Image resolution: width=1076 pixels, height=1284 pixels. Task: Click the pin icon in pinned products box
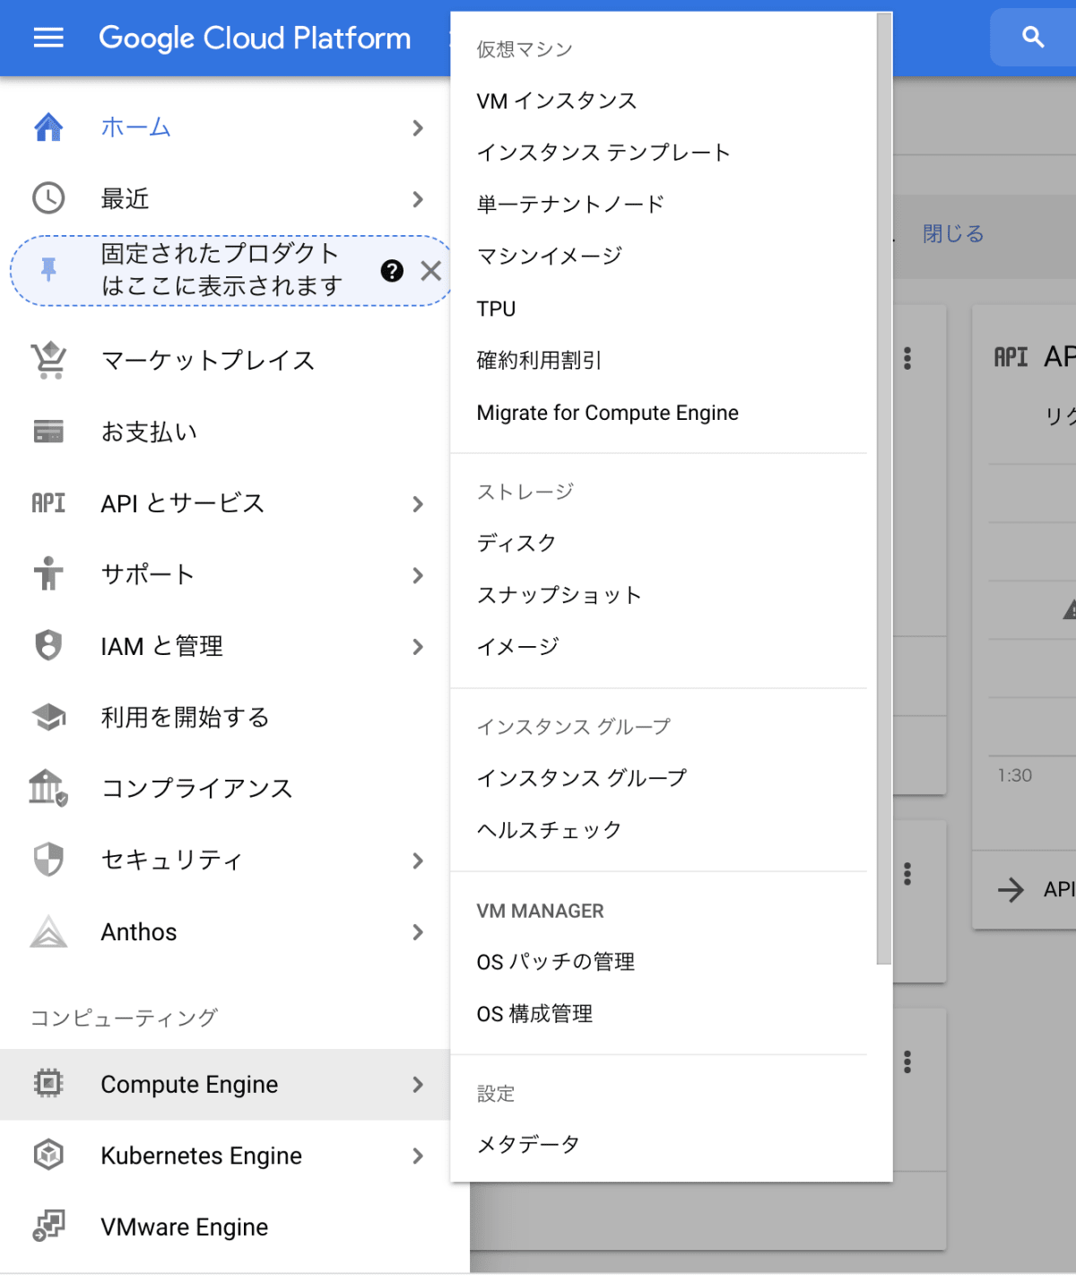pyautogui.click(x=48, y=269)
